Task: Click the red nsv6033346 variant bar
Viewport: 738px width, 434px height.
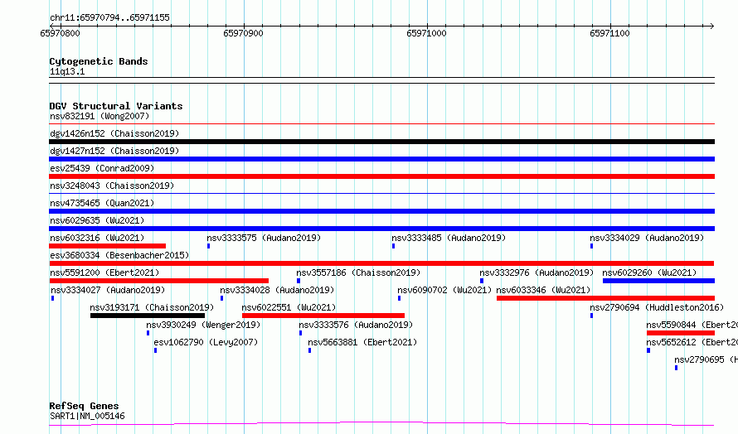Action: (x=606, y=298)
